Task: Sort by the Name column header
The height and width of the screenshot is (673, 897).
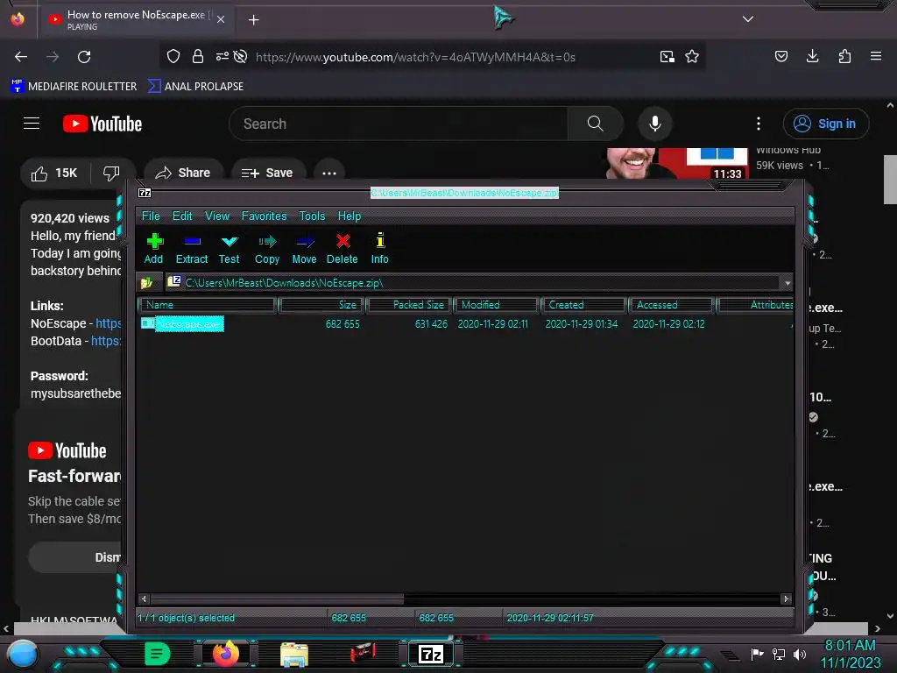Action: coord(208,305)
